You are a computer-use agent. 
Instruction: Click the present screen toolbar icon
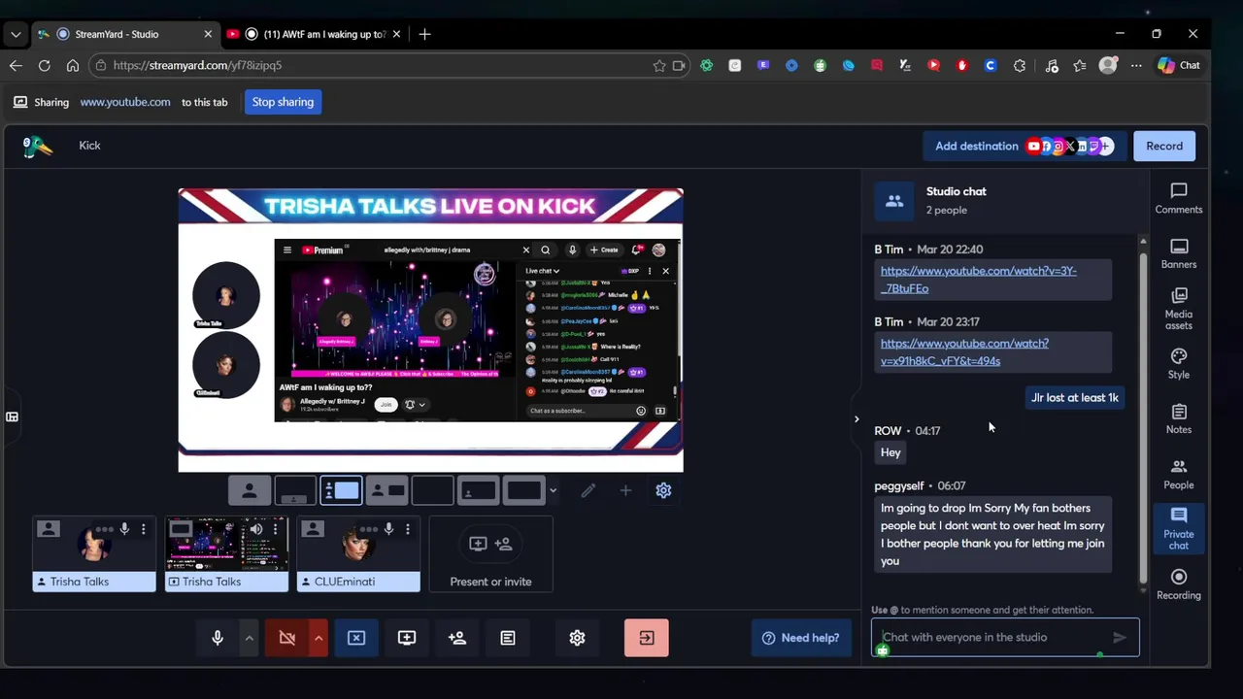pyautogui.click(x=407, y=638)
